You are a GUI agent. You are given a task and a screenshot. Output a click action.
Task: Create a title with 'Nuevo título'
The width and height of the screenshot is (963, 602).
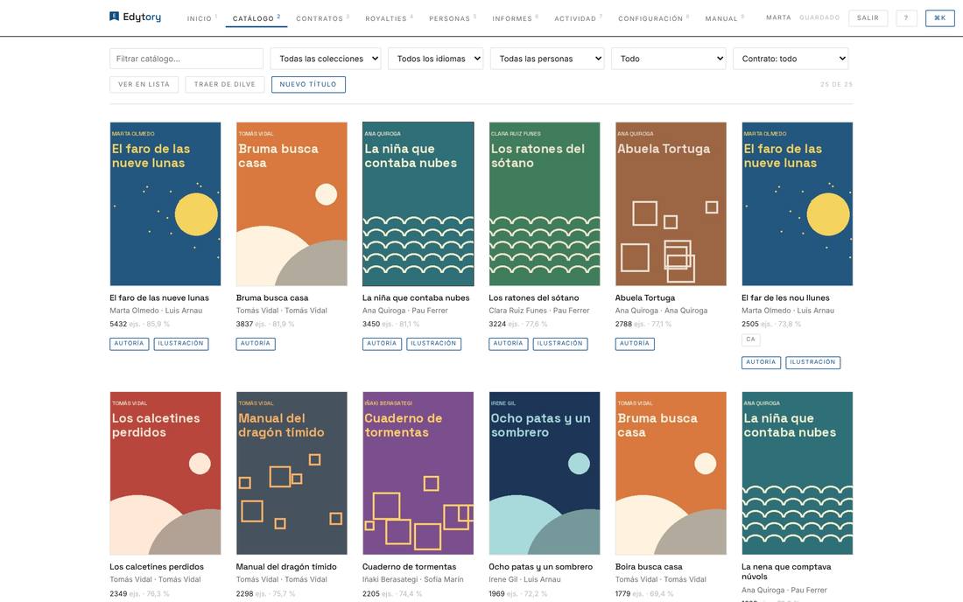pyautogui.click(x=308, y=85)
